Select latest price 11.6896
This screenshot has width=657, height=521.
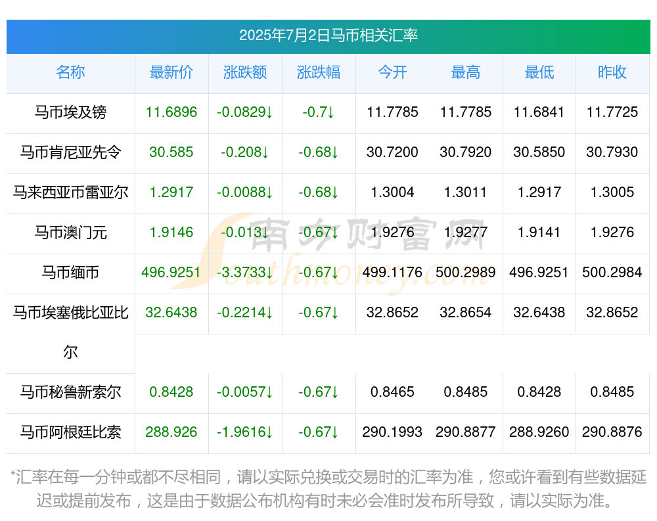171,112
